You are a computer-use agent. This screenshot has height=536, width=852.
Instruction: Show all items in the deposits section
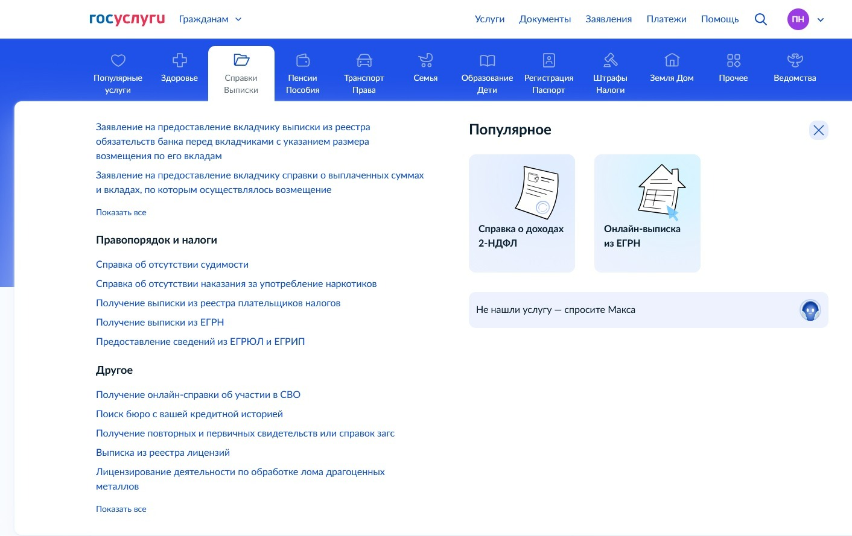click(121, 212)
